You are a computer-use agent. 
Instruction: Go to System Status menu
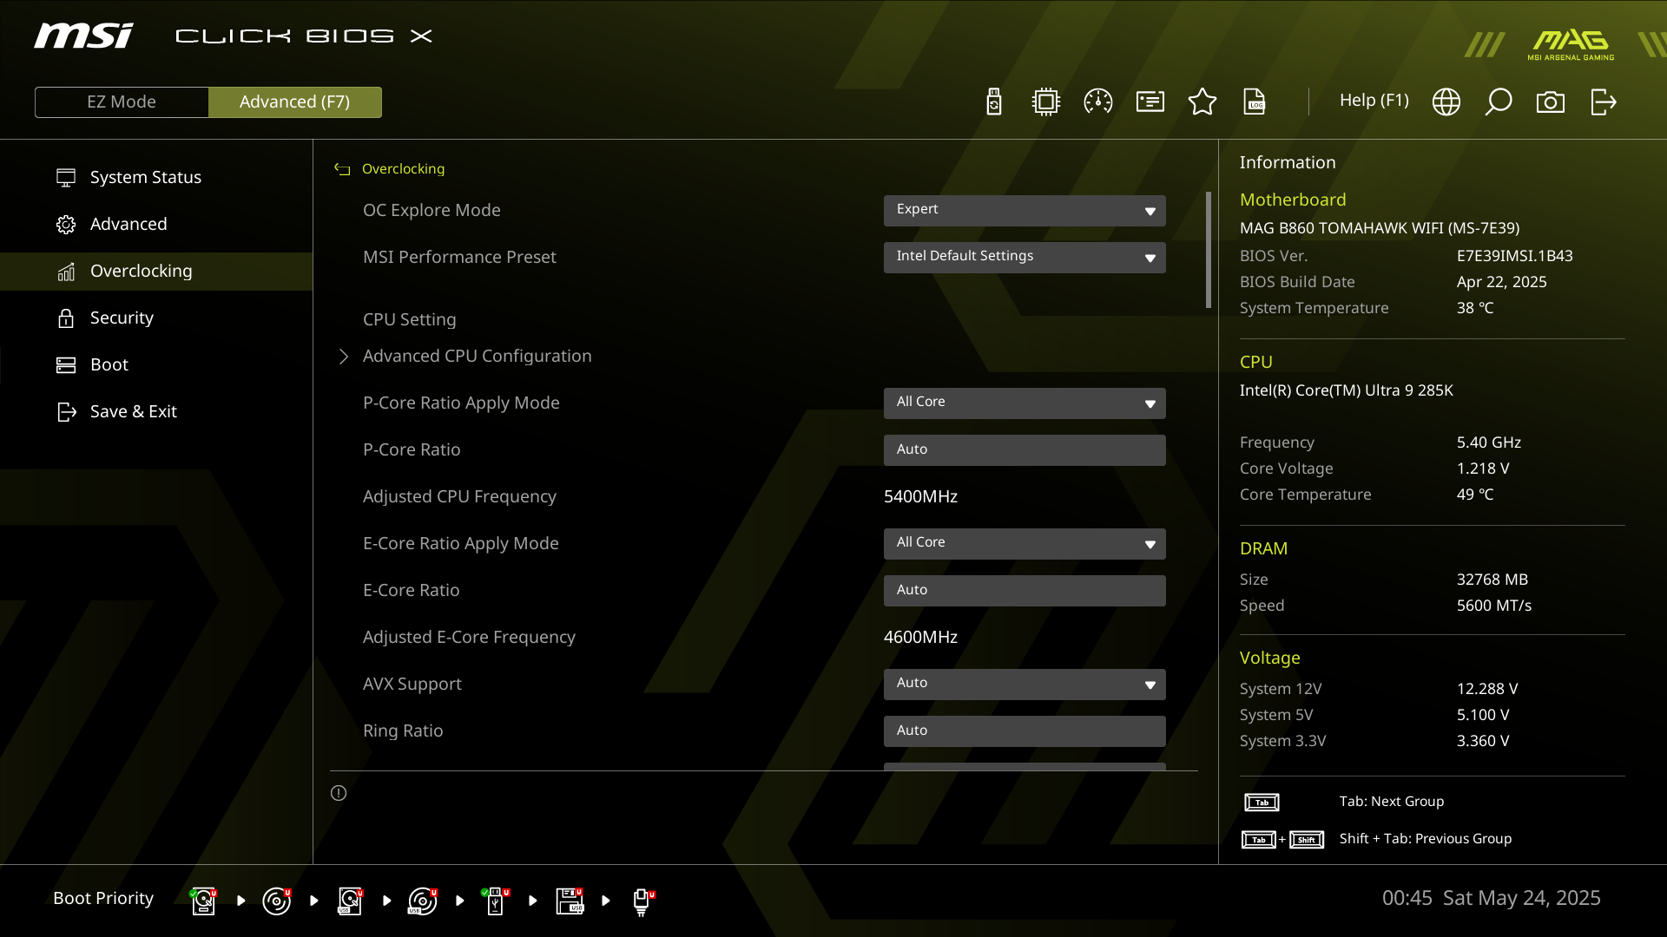(145, 177)
